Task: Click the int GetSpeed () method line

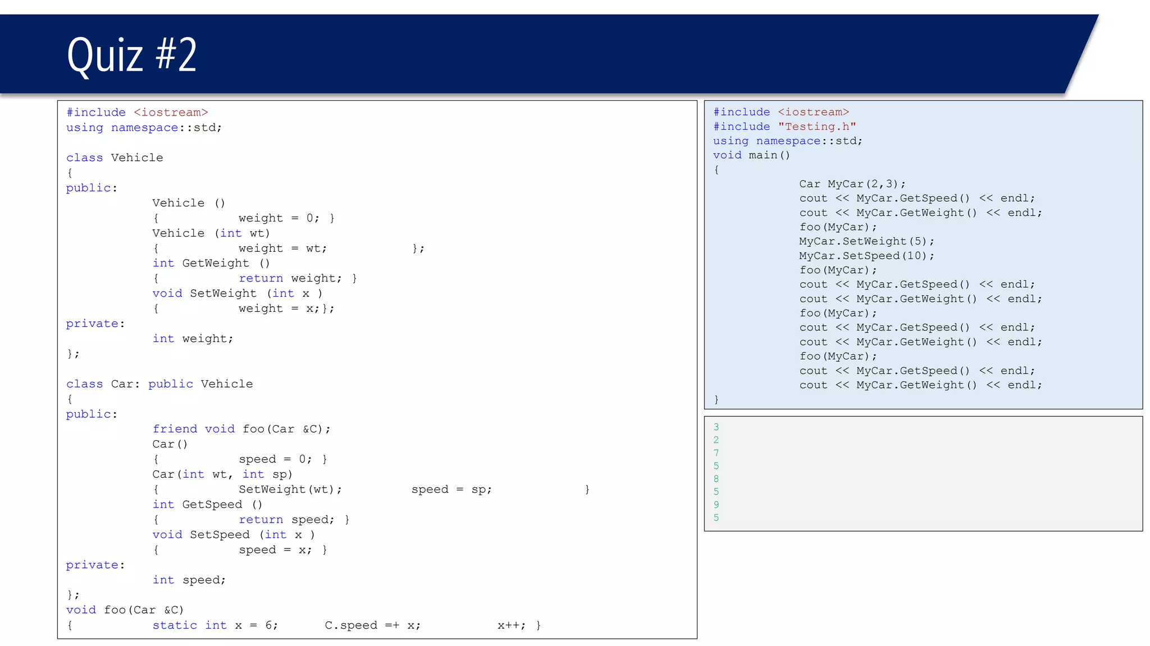Action: (x=207, y=505)
